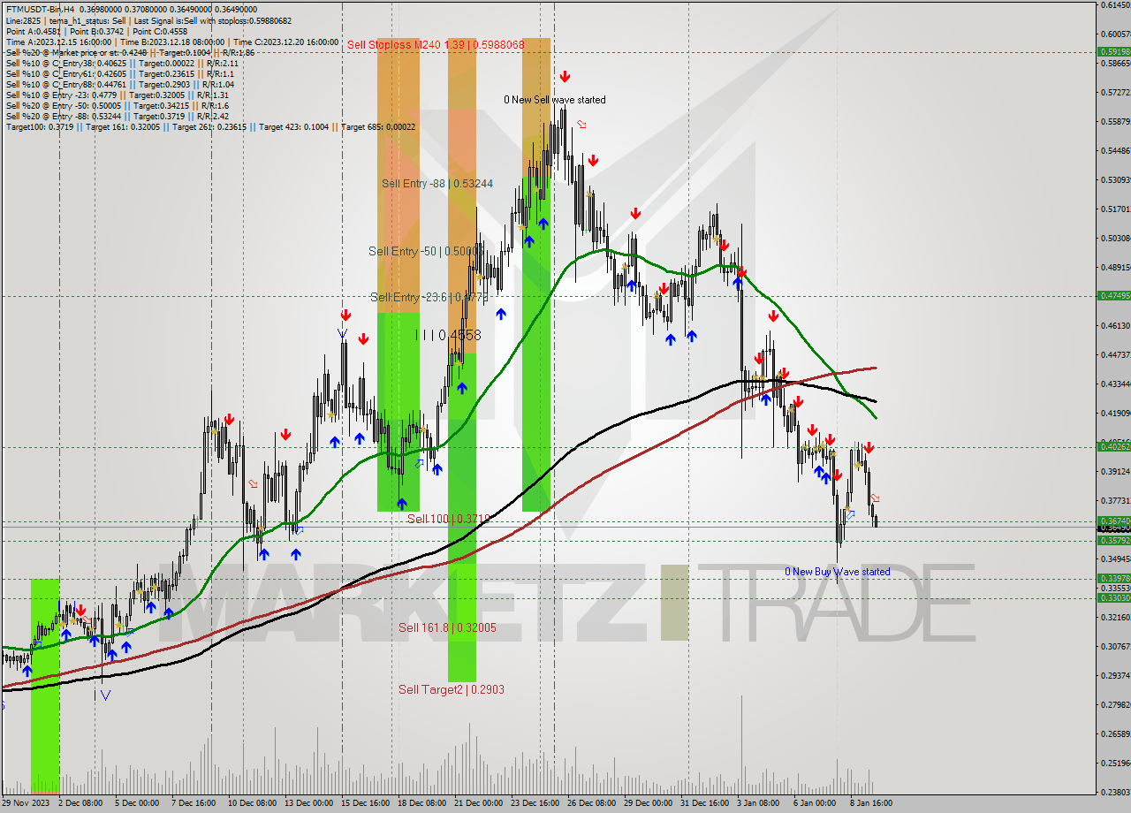Click the green 0.33030 price level tag
This screenshot has height=813, width=1131.
(x=1114, y=597)
